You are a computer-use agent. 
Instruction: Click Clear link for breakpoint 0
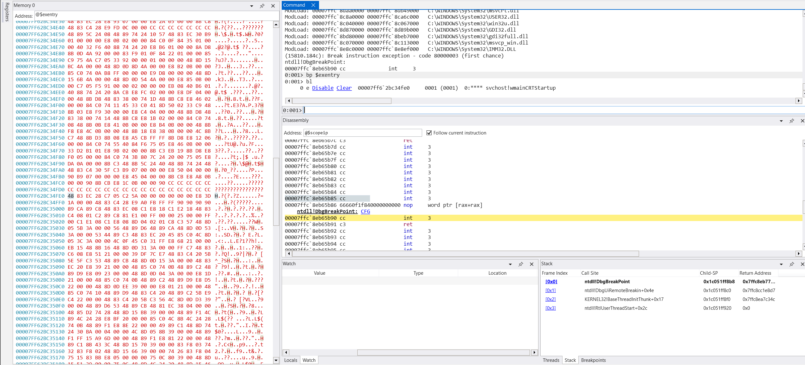click(x=344, y=88)
